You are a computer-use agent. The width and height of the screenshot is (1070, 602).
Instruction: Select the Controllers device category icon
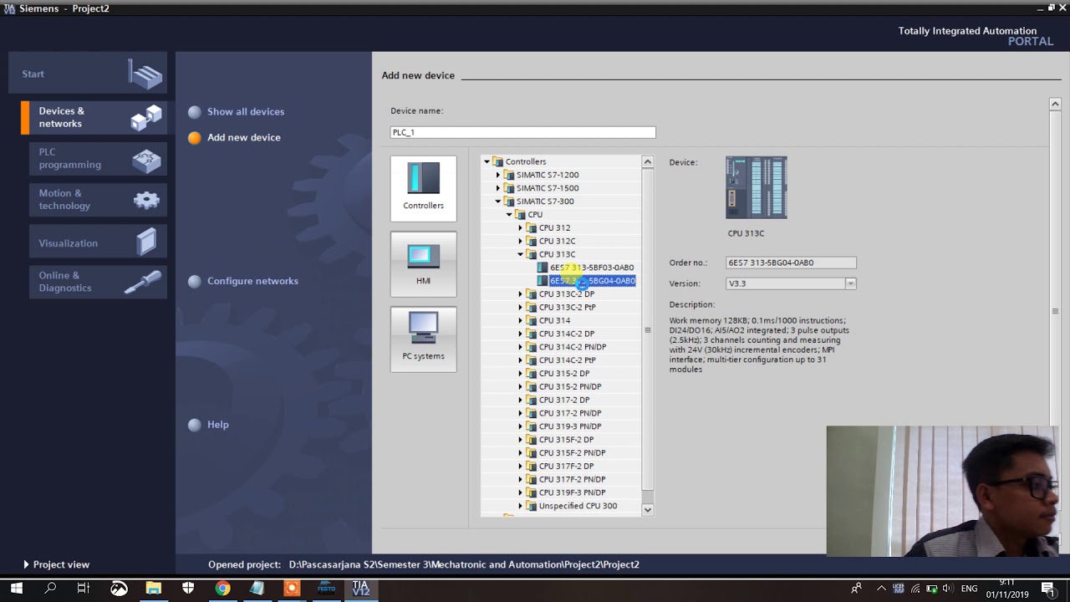click(x=423, y=179)
